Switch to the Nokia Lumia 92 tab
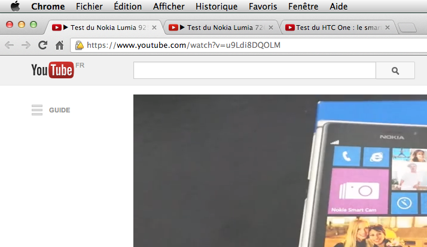 pos(103,28)
